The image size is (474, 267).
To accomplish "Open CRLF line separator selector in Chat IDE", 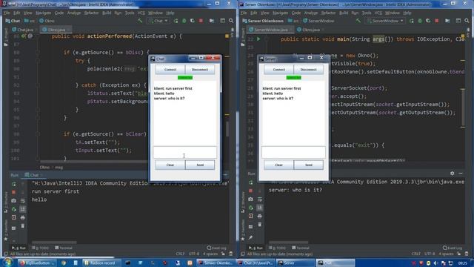I will coord(180,254).
